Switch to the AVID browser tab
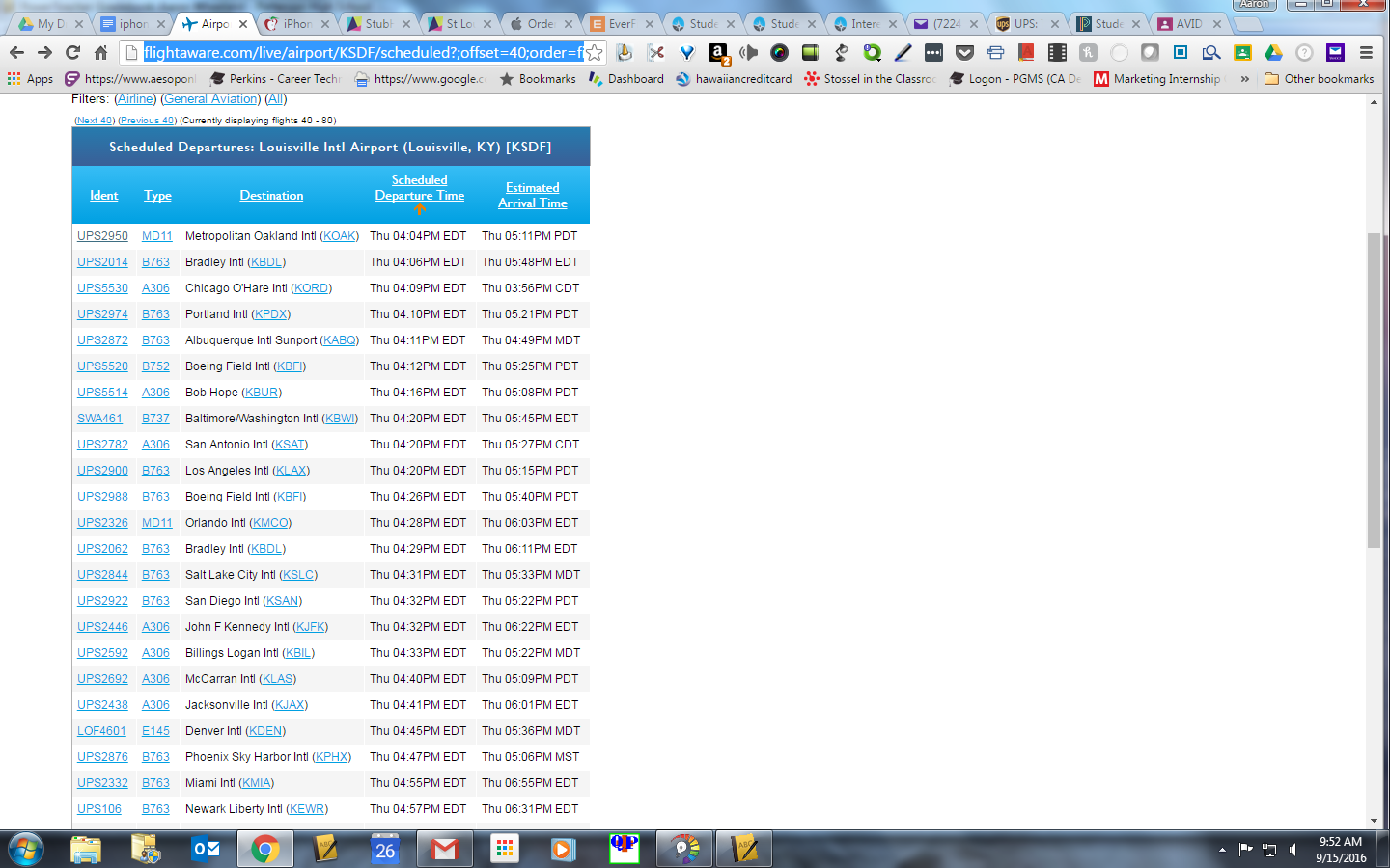The height and width of the screenshot is (868, 1390). [1188, 23]
